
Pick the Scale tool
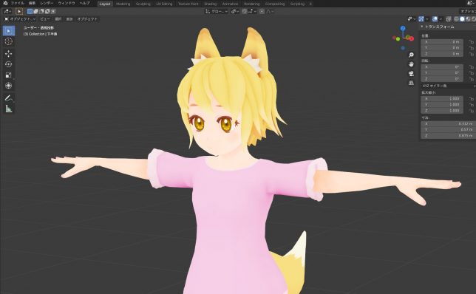pos(9,75)
